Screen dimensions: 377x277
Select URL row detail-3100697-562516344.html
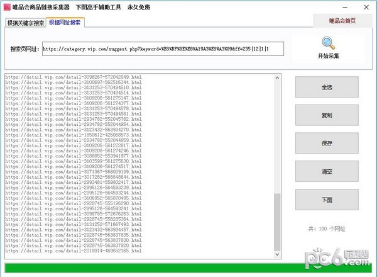(x=74, y=82)
